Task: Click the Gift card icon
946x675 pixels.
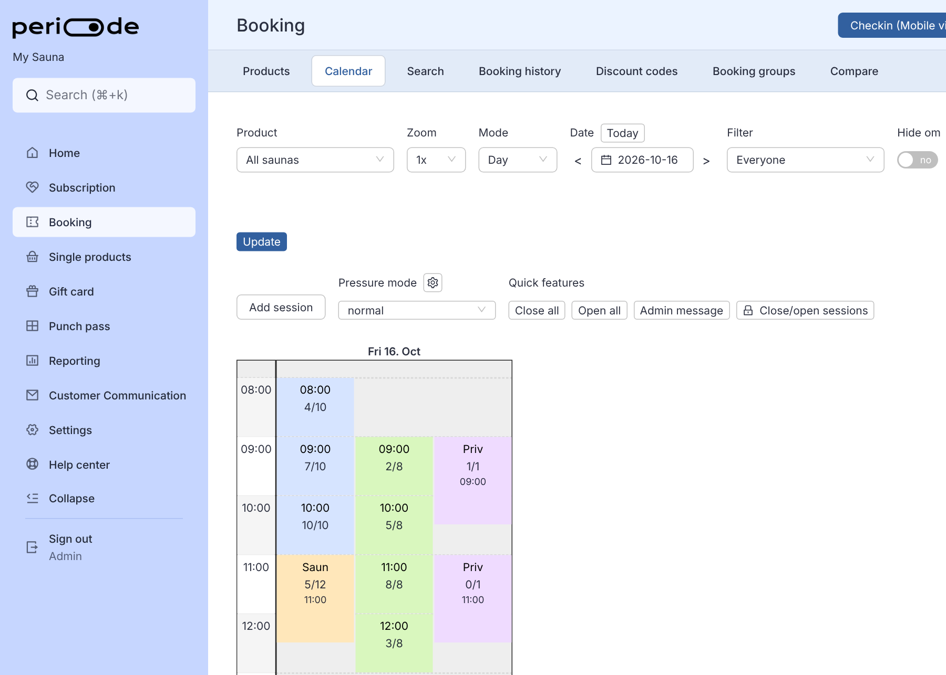Action: [33, 291]
